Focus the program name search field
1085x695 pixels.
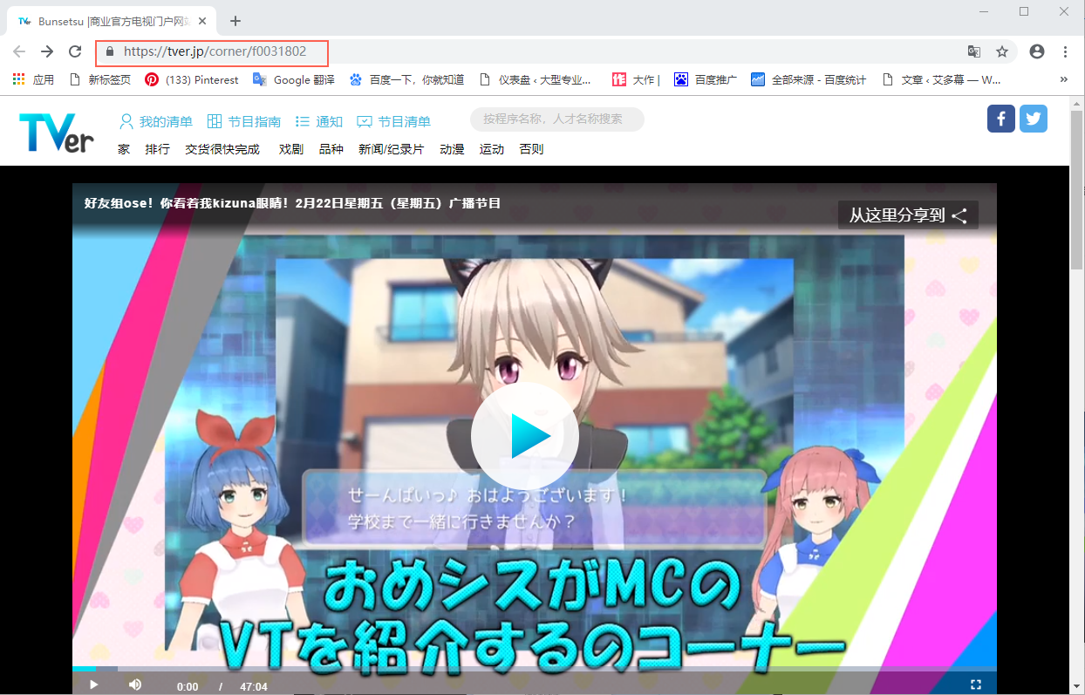pyautogui.click(x=557, y=119)
